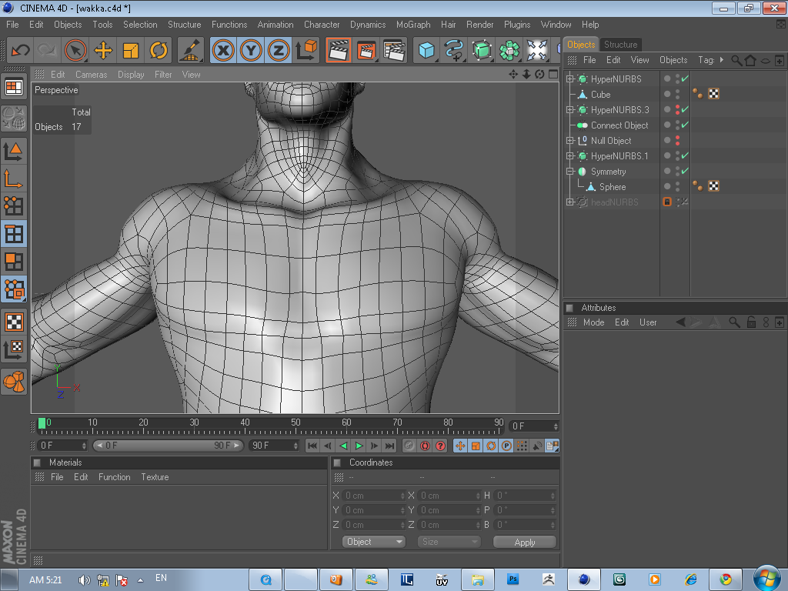
Task: Render in Picture Viewer icon
Action: 366,50
